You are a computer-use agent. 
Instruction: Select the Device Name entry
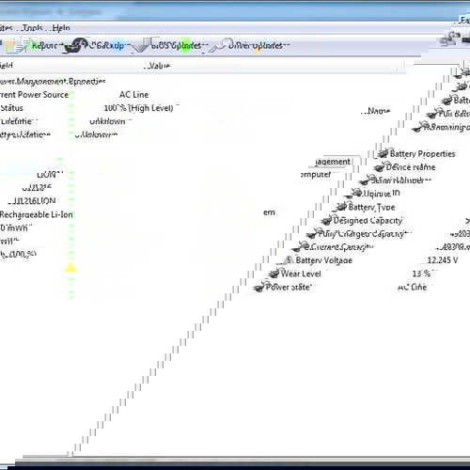(x=411, y=167)
